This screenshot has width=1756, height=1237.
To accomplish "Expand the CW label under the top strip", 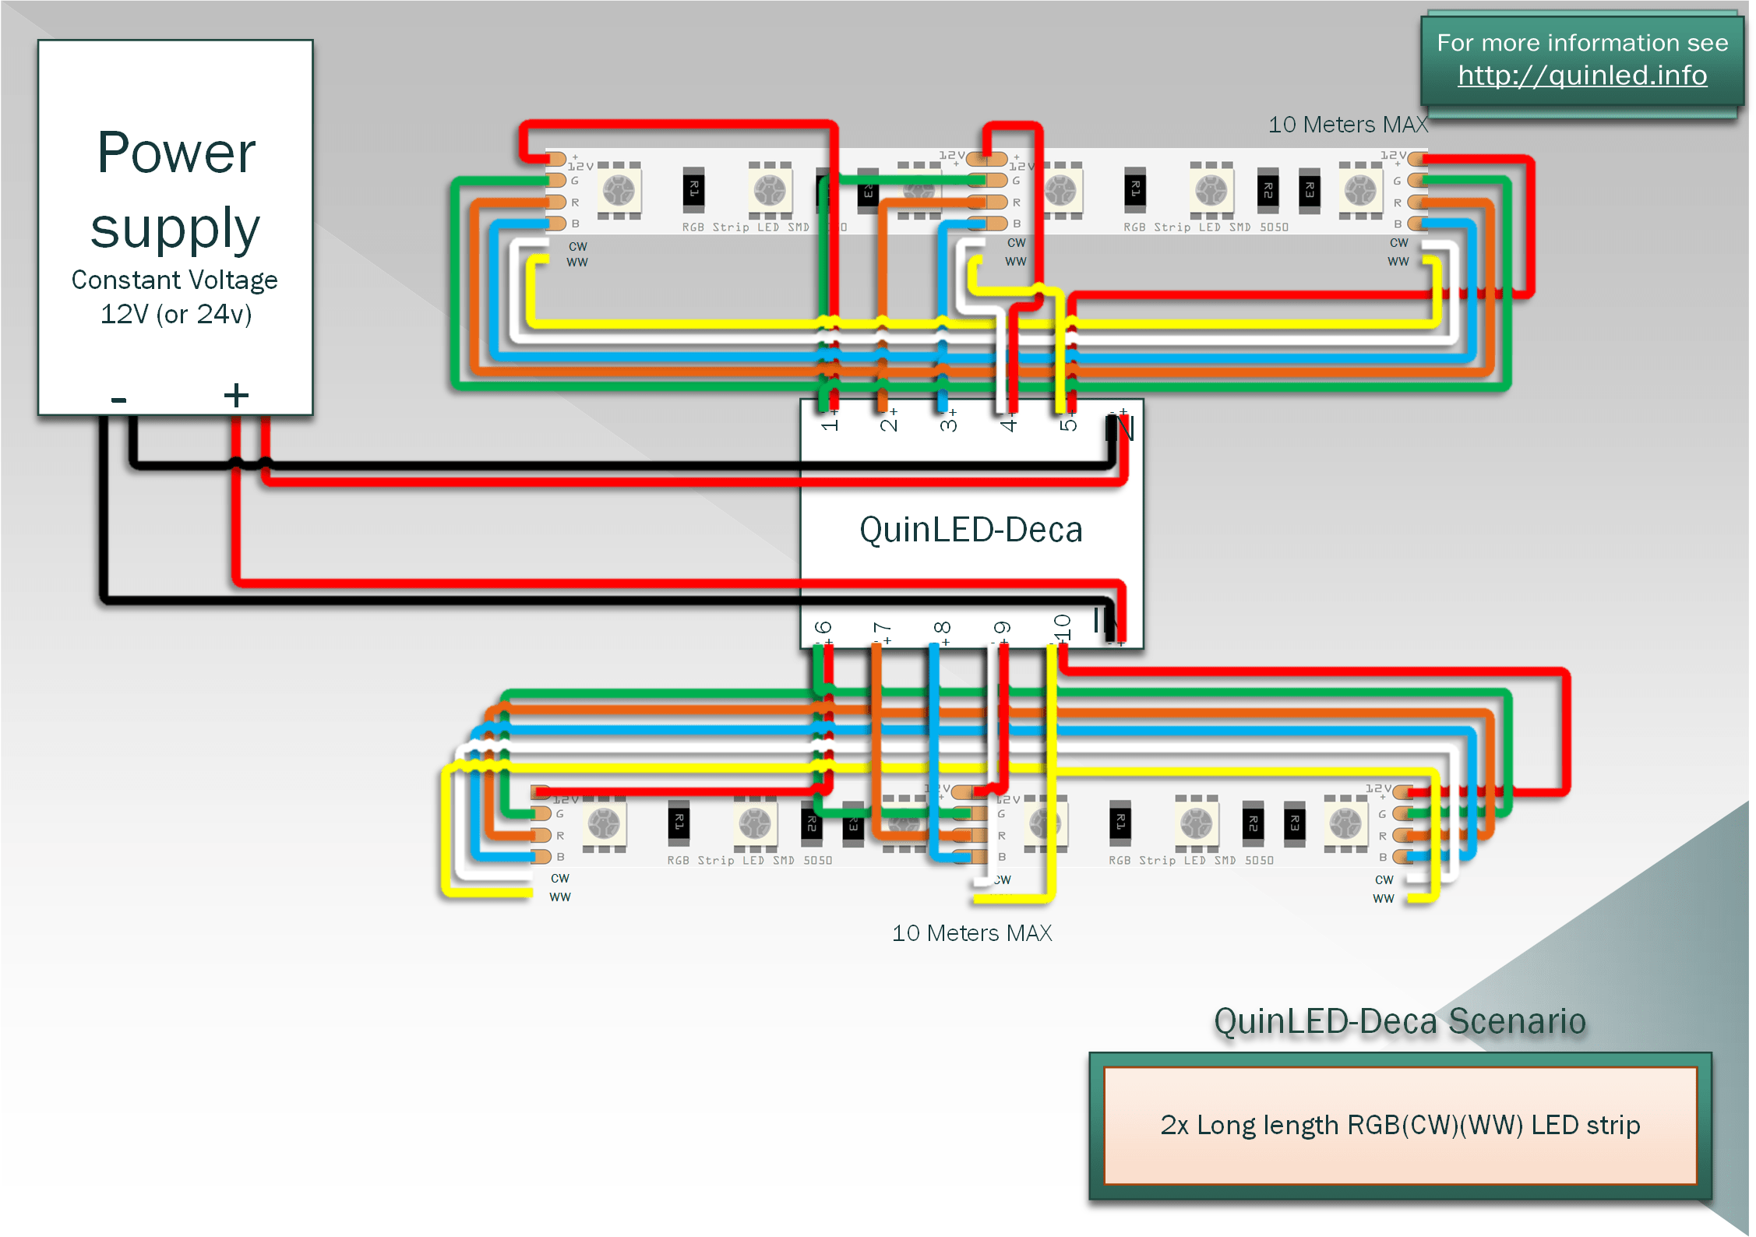I will (x=578, y=245).
